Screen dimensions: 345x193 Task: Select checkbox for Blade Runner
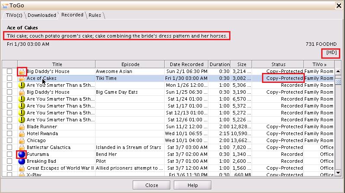click(x=10, y=127)
